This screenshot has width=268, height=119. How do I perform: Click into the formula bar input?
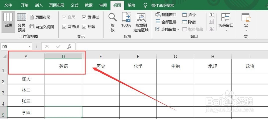[172, 47]
